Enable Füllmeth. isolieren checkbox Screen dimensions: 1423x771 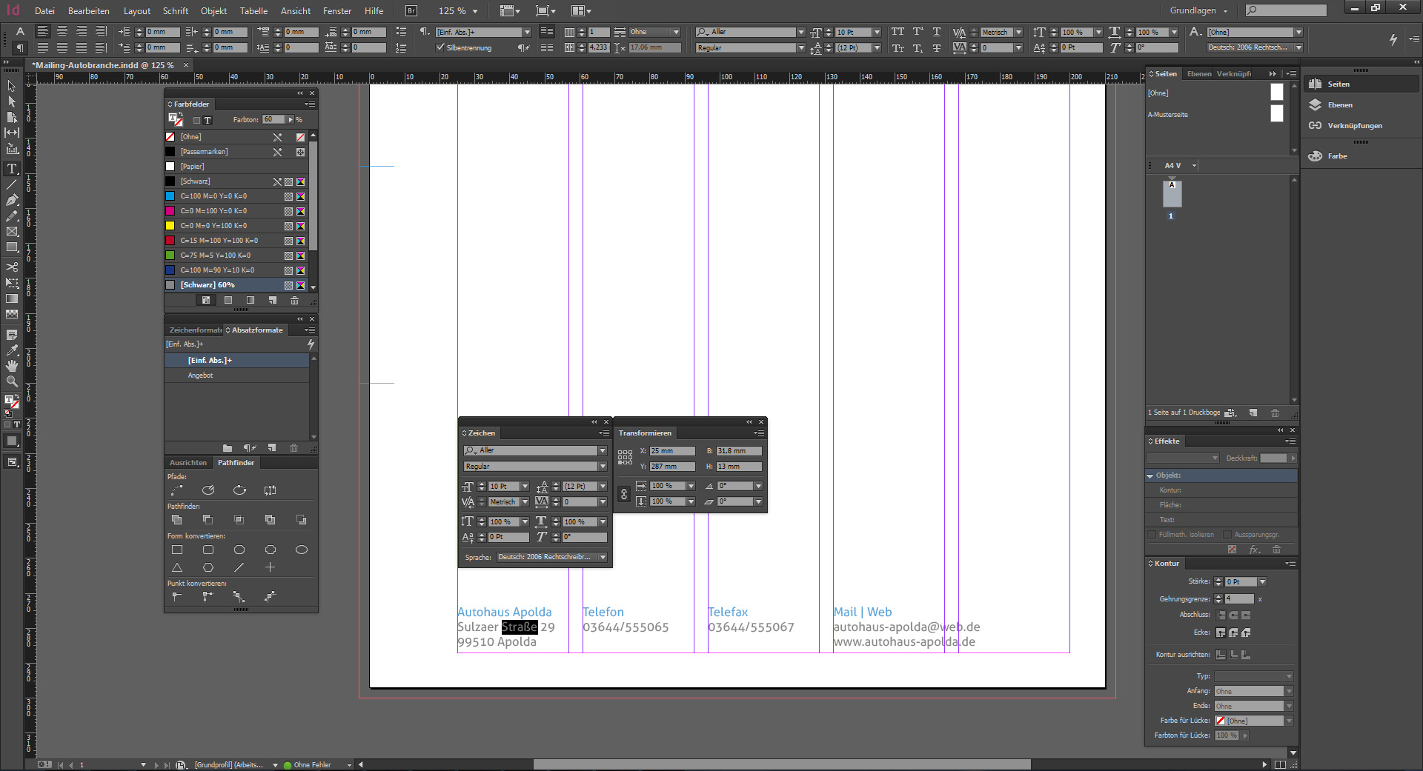coord(1152,534)
